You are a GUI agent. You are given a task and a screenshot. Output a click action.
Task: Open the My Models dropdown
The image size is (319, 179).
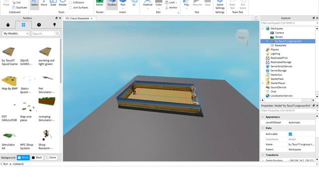(x=16, y=33)
